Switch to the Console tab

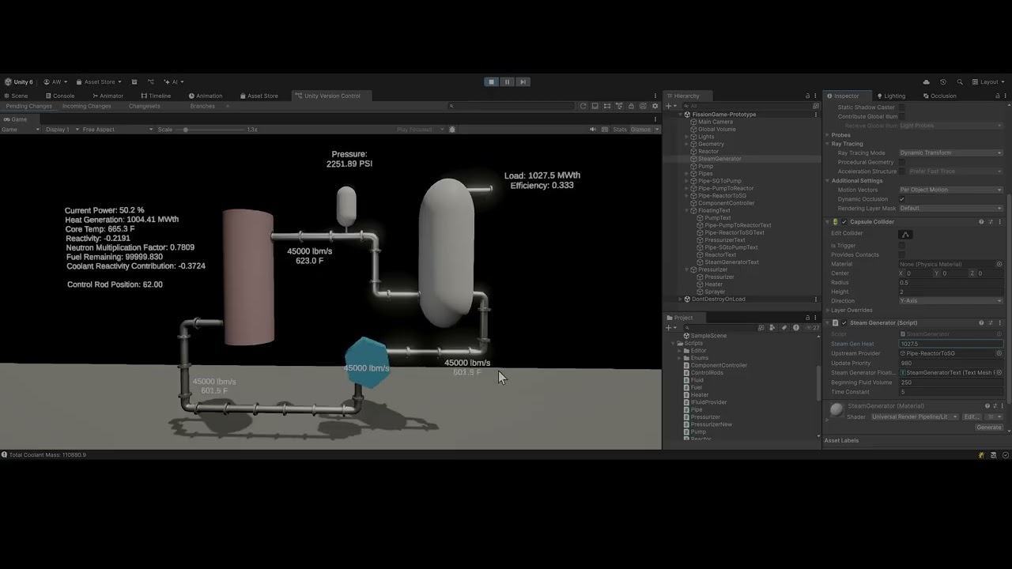point(60,96)
